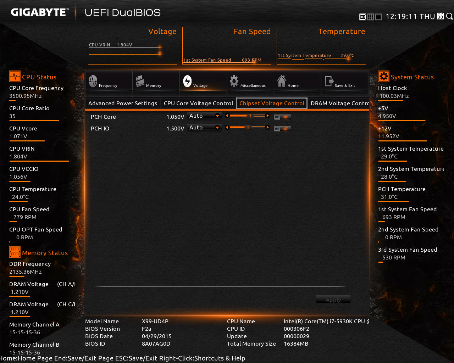The image size is (454, 363).
Task: Click the CPU Core Frequency 3500.95MHz value
Action: pyautogui.click(x=26, y=96)
